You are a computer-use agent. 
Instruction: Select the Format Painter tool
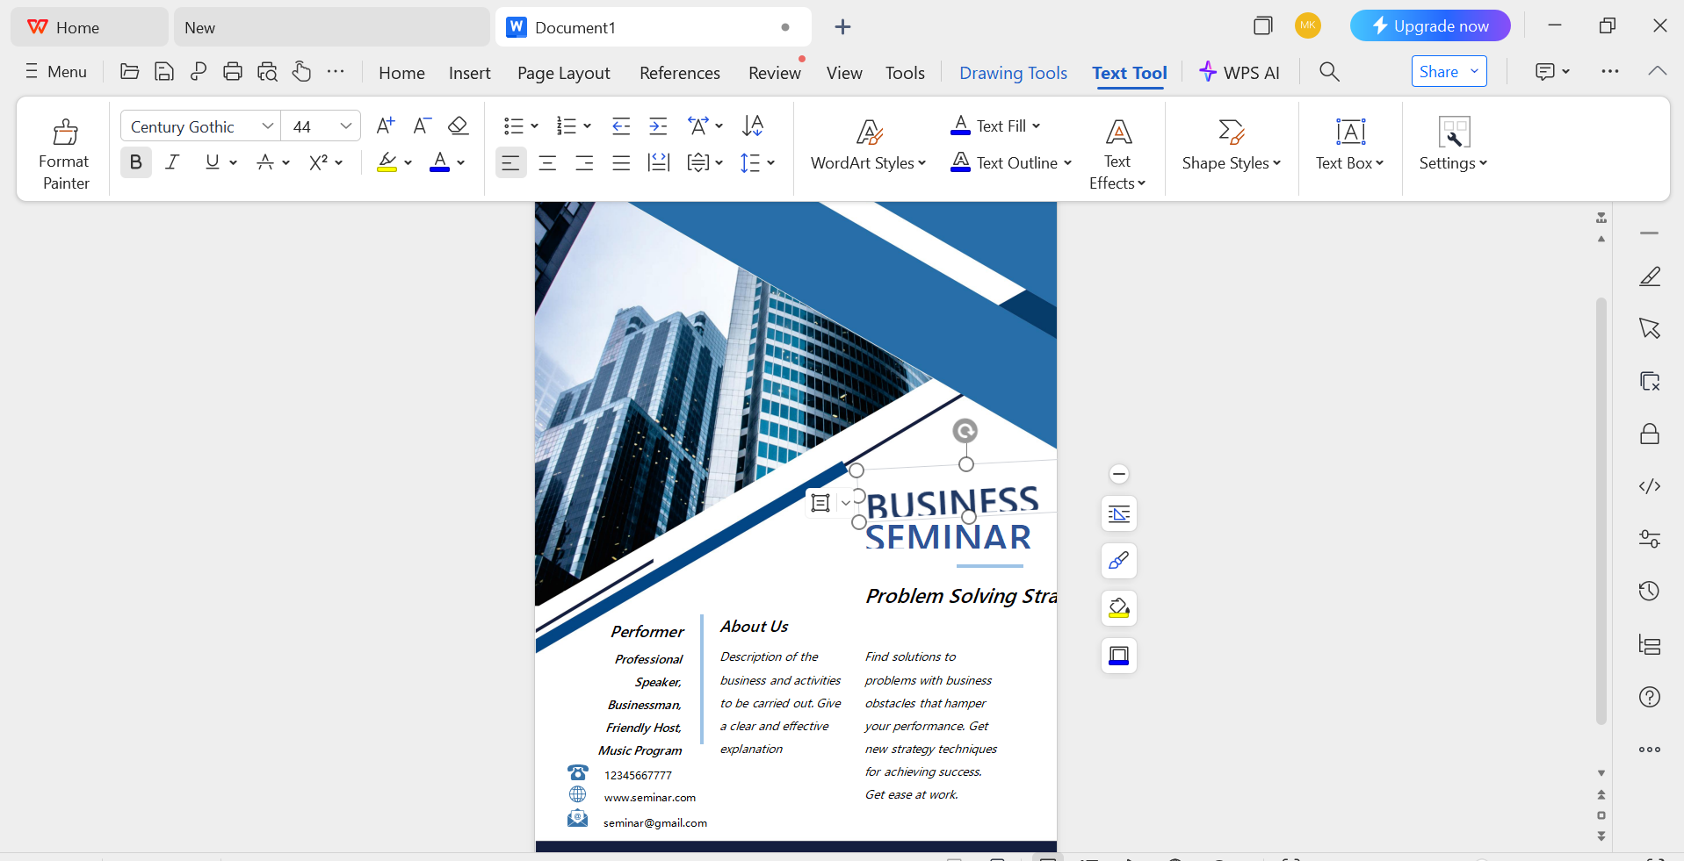pos(62,149)
